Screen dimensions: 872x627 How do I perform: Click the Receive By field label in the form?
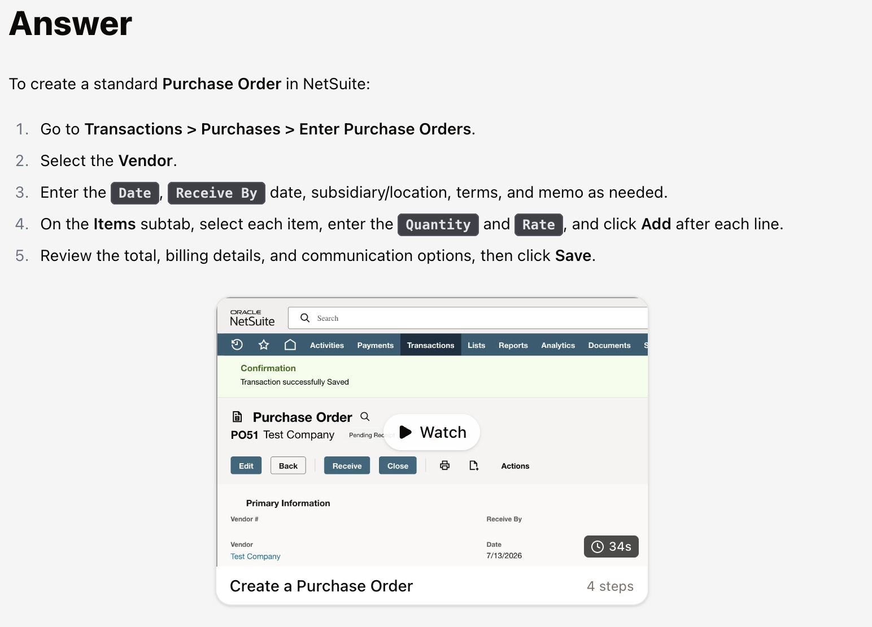[x=504, y=519]
